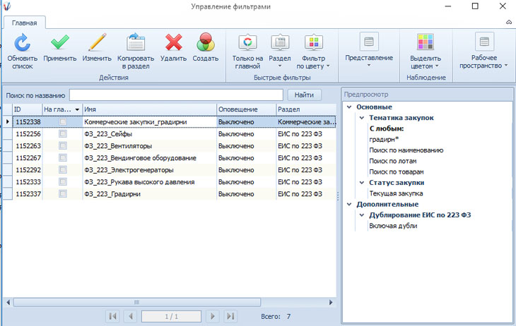Enable На главной checkbox for ФЗ_223_Градирни
This screenshot has width=516, height=326.
pos(63,194)
